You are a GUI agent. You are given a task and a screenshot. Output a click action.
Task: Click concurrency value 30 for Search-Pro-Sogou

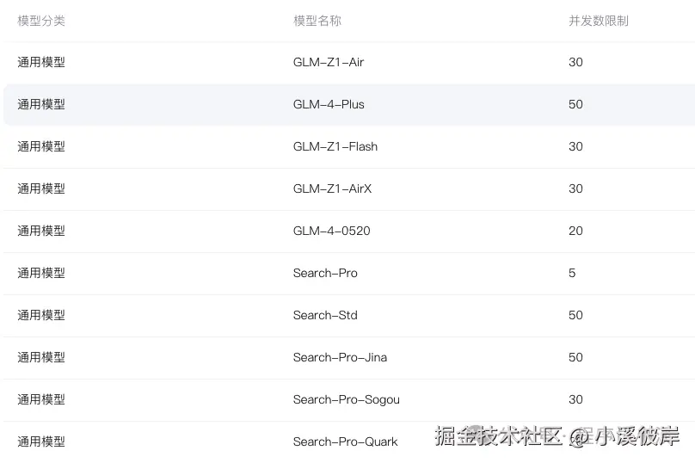[x=575, y=399]
